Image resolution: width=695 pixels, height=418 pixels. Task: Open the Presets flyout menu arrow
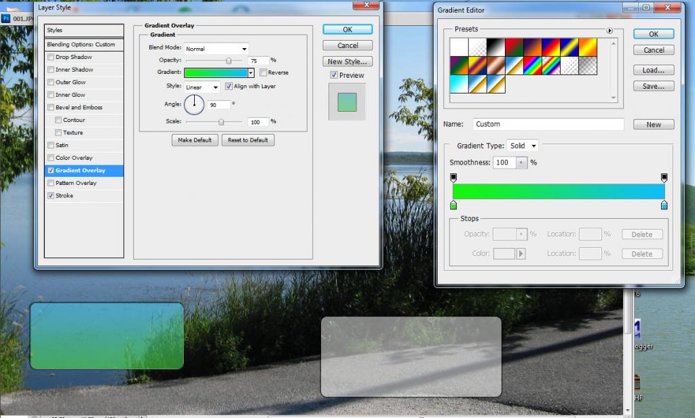point(609,30)
